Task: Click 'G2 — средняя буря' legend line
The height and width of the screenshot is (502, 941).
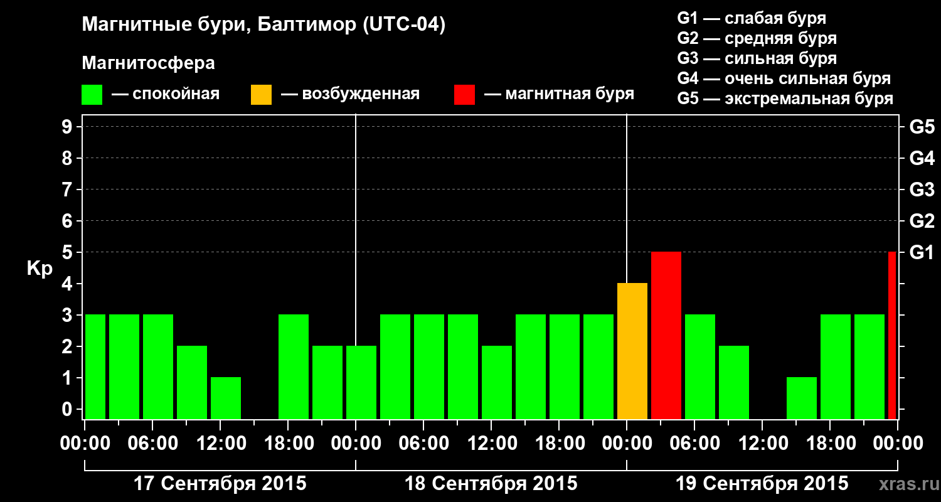Action: point(757,38)
